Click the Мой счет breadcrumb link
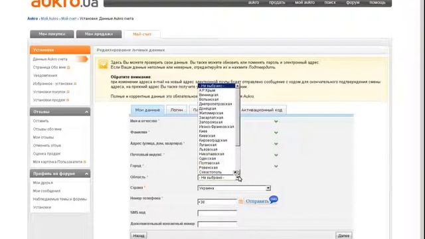 (x=69, y=19)
